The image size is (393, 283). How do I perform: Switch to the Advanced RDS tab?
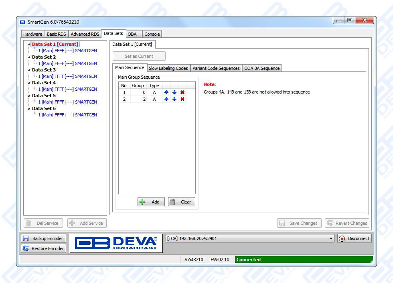pos(85,34)
